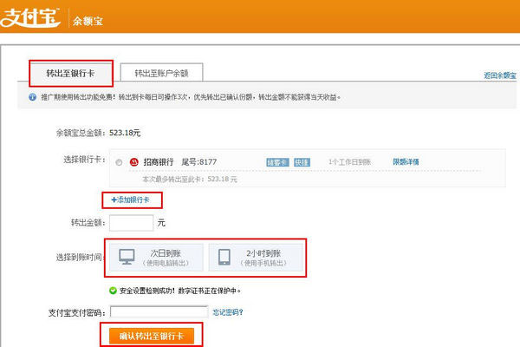Switch to the 转出至账户余额 tab
This screenshot has height=347, width=520.
click(161, 73)
